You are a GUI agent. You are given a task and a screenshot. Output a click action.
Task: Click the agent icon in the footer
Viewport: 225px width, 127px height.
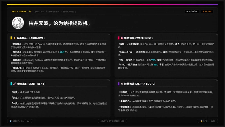click(11, 121)
